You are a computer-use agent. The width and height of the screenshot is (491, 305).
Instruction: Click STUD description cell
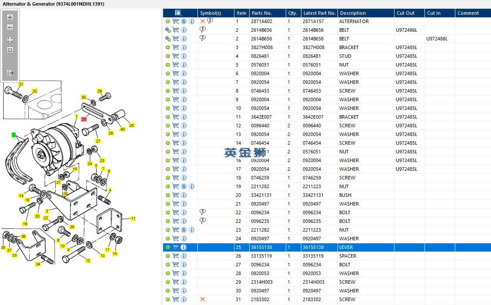[x=345, y=56]
